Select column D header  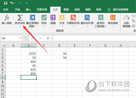tap(59, 45)
